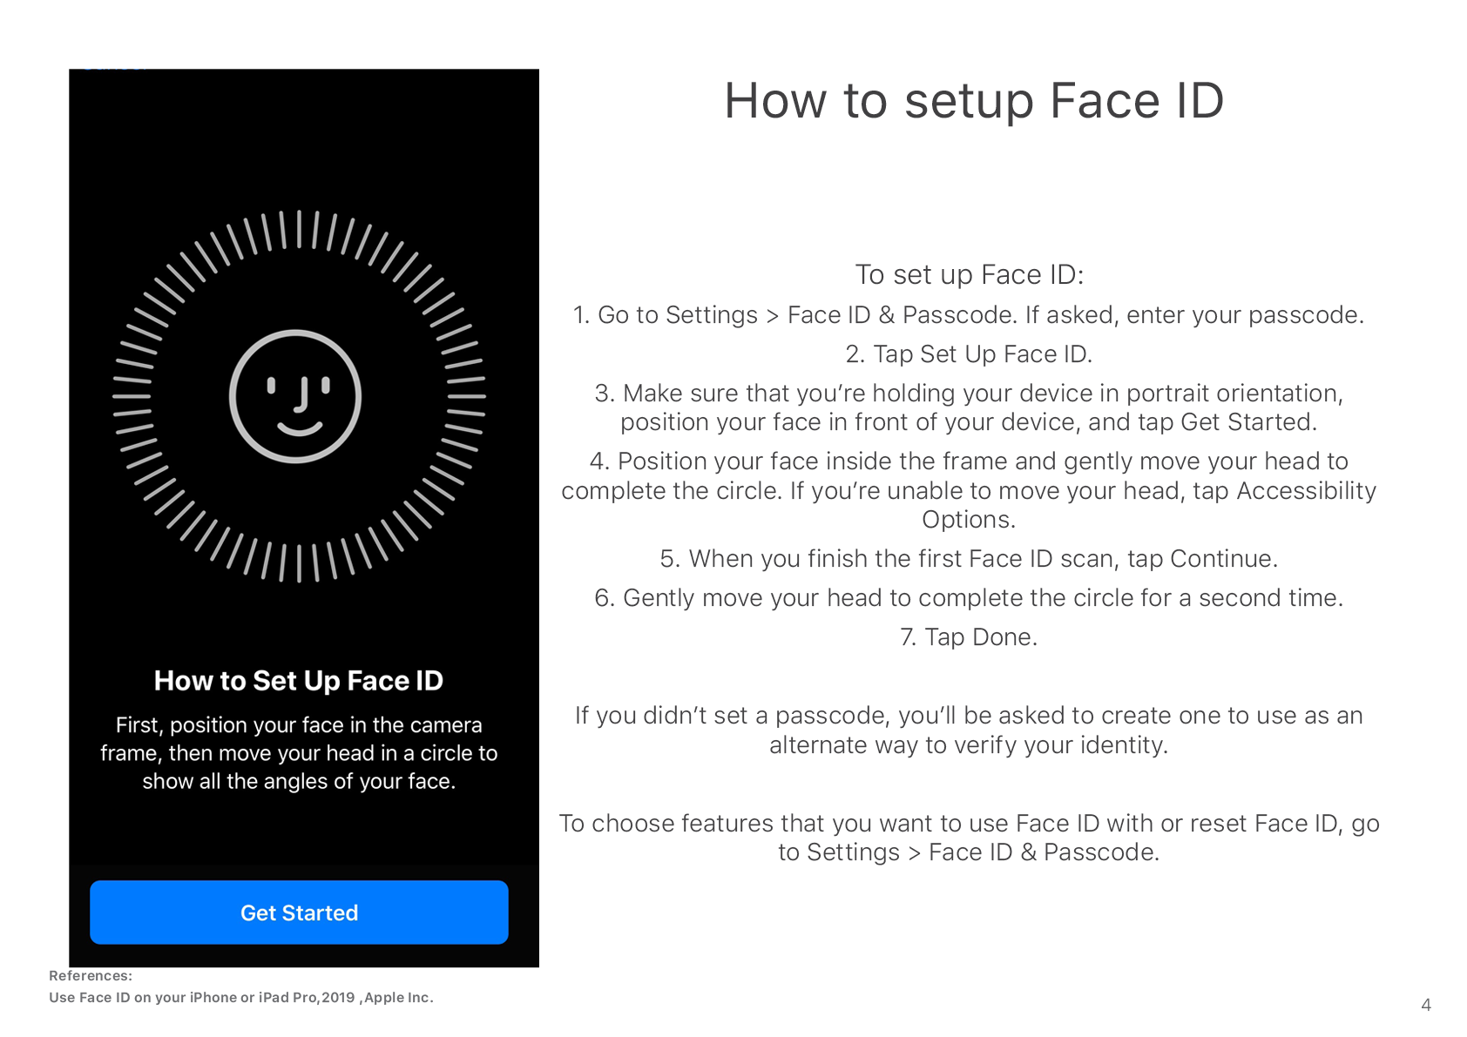Select step 7 'Tap Done'
Viewport: 1467px width, 1037px height.
969,636
